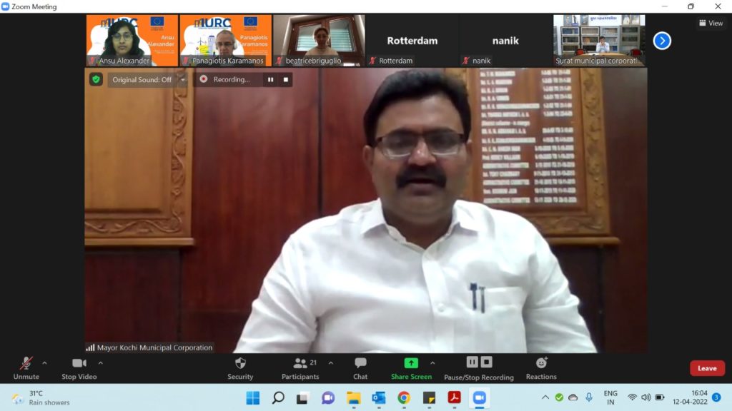Click the red Leave button
This screenshot has height=411, width=732.
click(x=707, y=368)
